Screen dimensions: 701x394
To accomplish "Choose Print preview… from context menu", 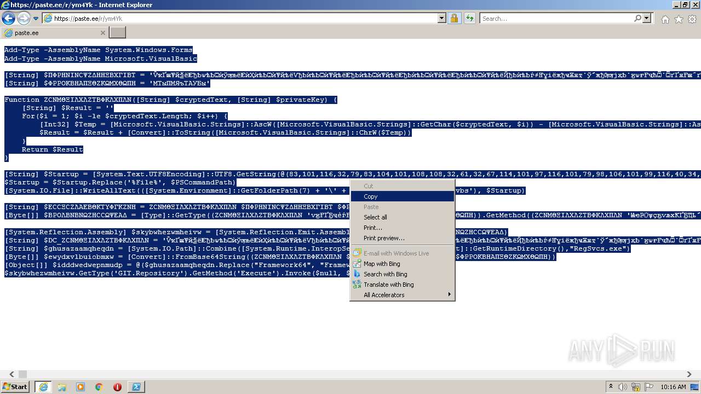I will pyautogui.click(x=403, y=238).
